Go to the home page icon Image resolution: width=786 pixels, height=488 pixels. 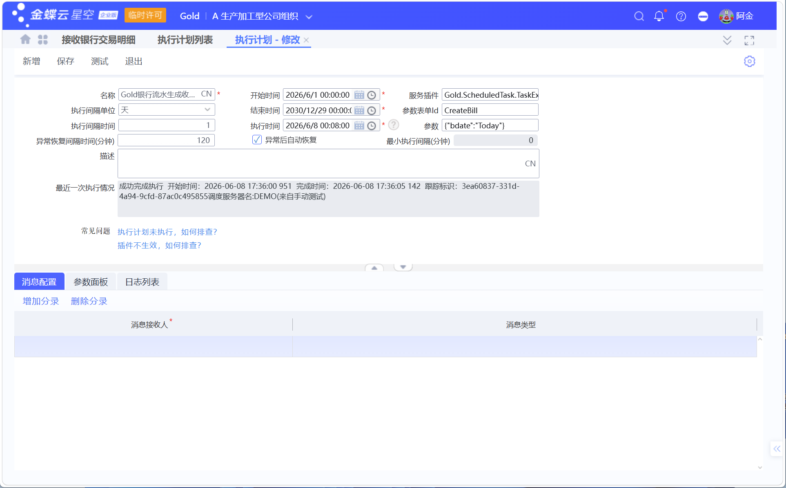coord(25,40)
